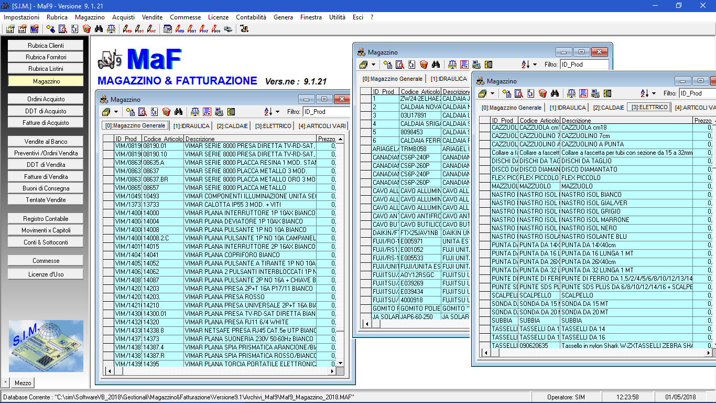
Task: Click the red pencil BUO toolbar icon
Action: tap(216, 29)
